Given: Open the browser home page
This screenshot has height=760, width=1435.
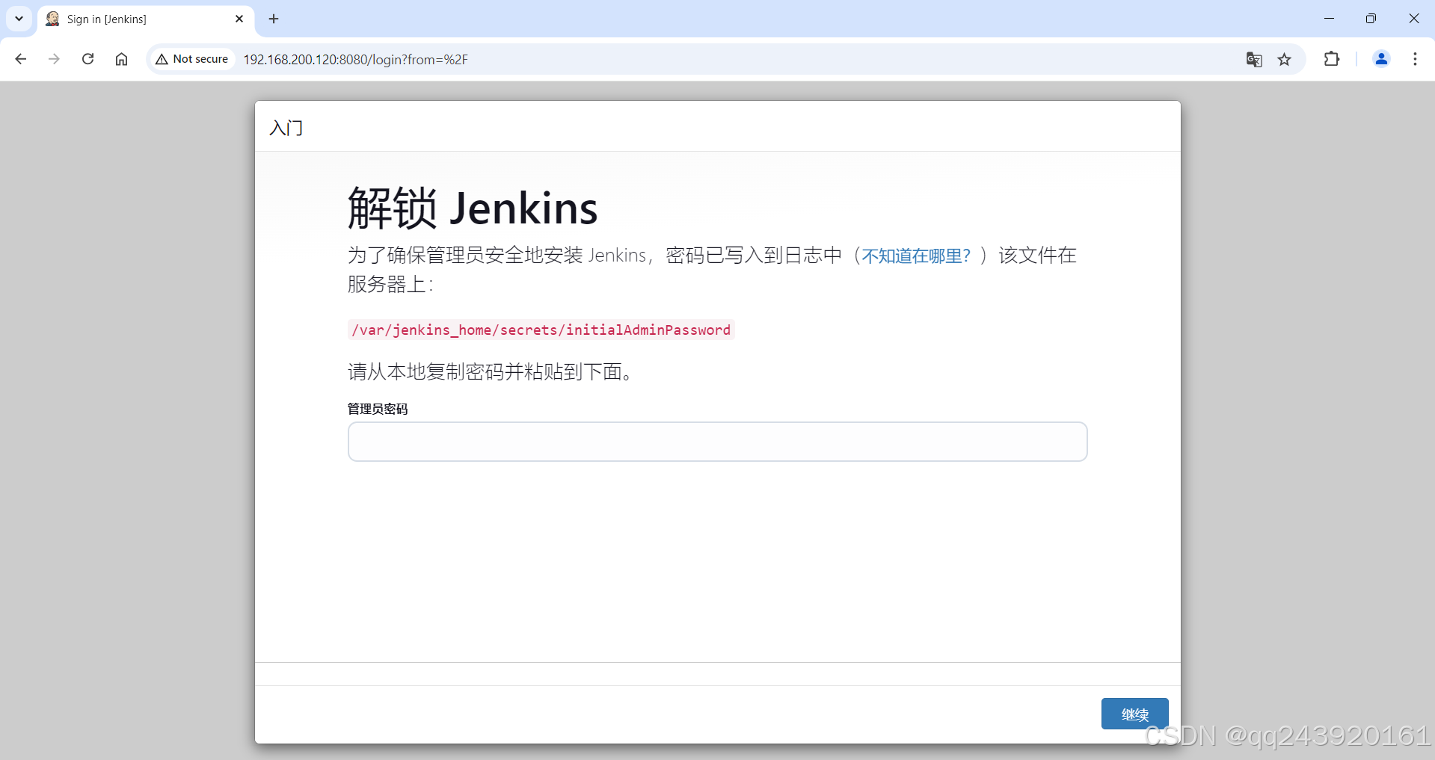Looking at the screenshot, I should pyautogui.click(x=121, y=59).
